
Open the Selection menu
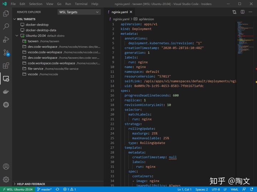click(x=36, y=4)
